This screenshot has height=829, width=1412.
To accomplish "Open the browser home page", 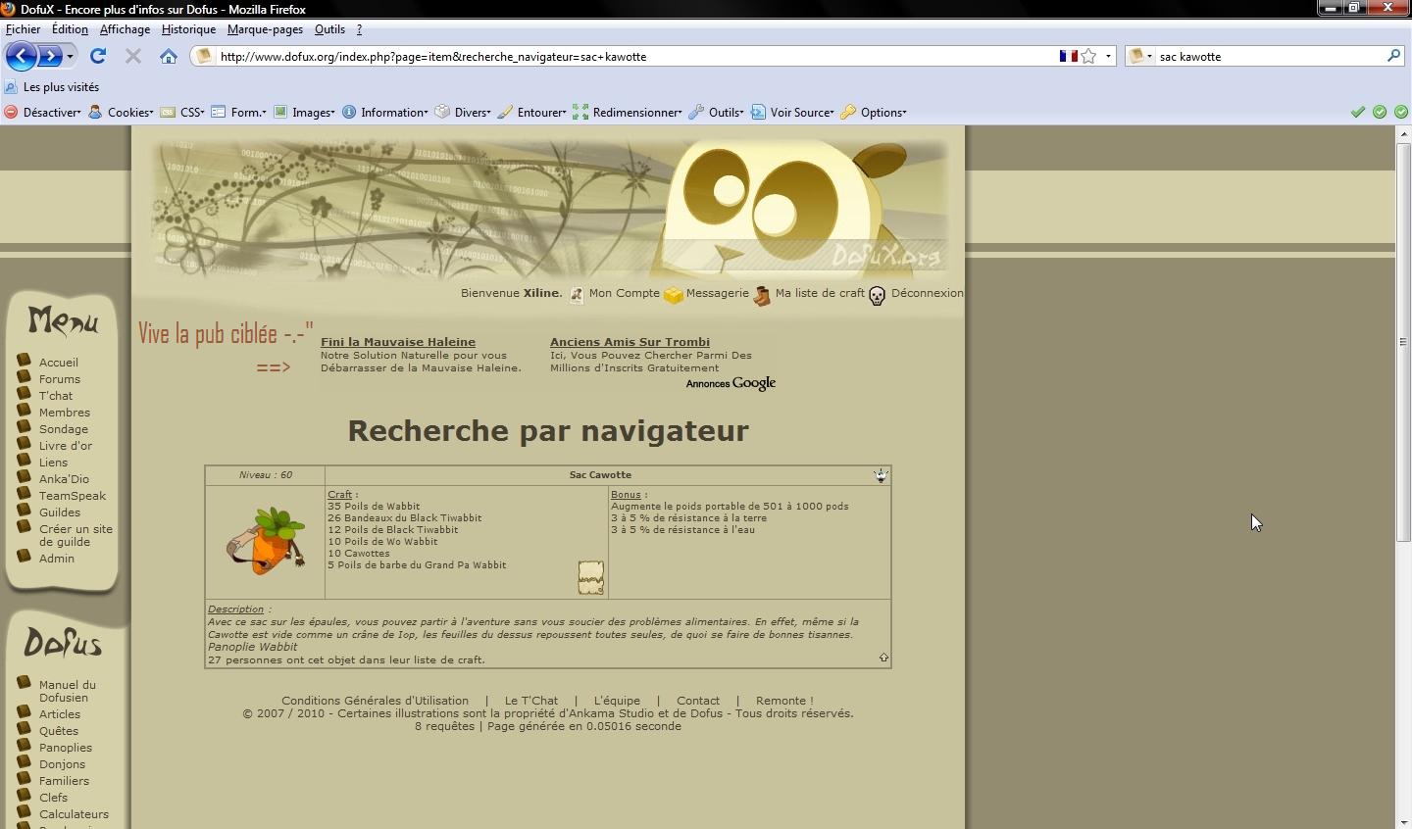I will pos(169,56).
